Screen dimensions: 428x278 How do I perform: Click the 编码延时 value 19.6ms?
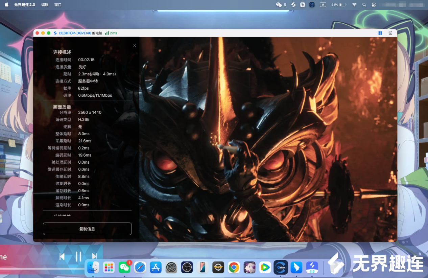click(x=85, y=155)
